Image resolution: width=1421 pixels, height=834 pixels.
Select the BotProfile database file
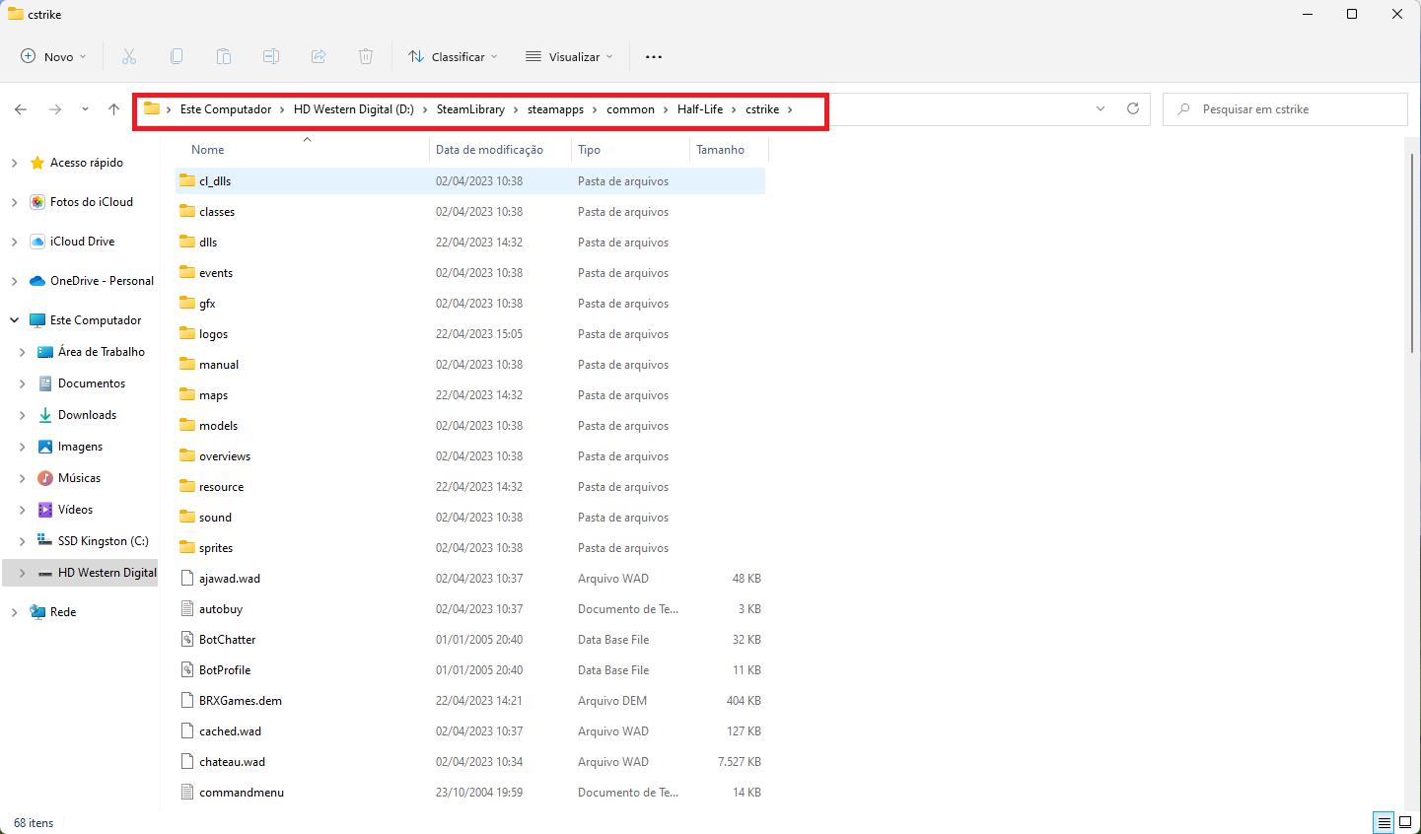470,670
